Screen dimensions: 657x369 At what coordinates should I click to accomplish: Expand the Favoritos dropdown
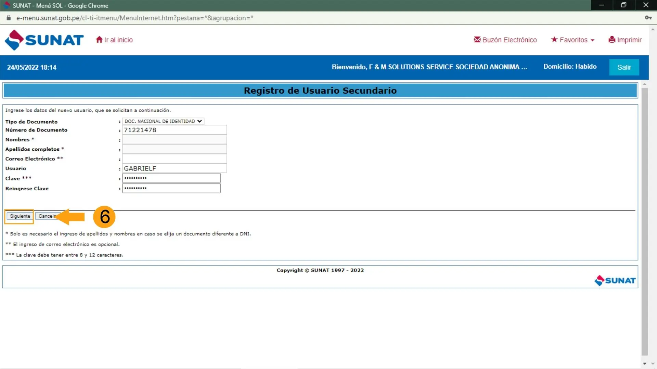[572, 40]
